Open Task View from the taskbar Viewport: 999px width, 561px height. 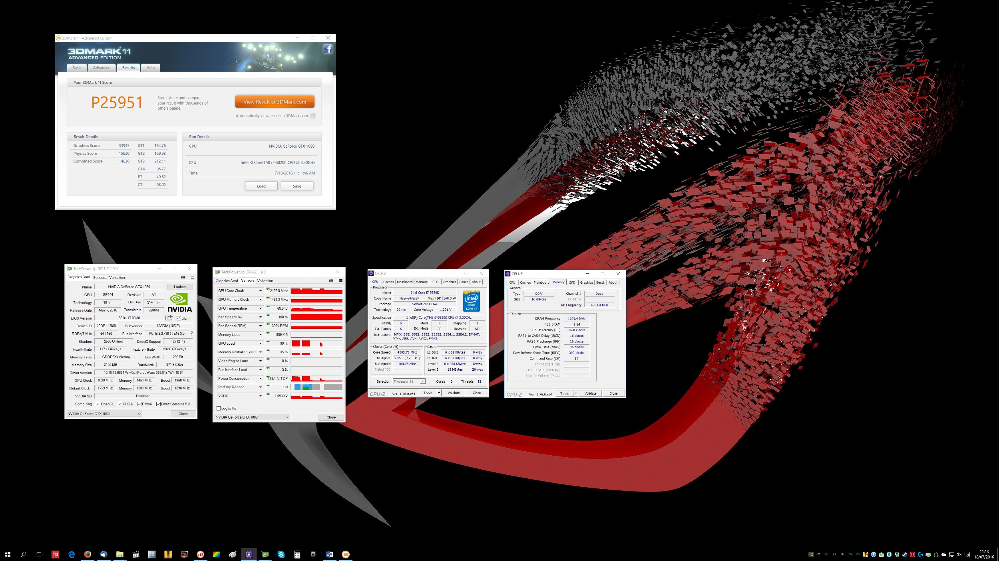39,554
